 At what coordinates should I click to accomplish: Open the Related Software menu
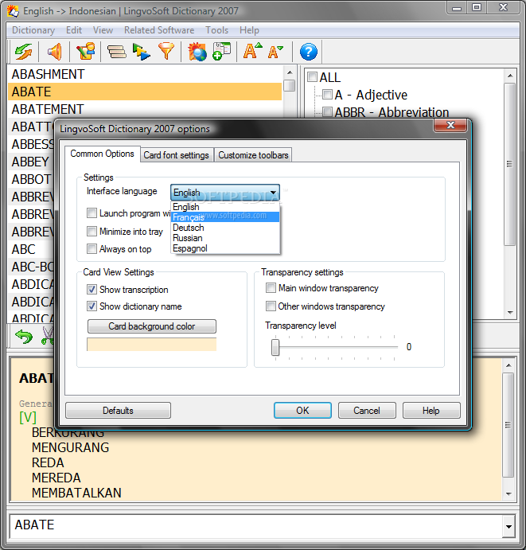click(159, 30)
